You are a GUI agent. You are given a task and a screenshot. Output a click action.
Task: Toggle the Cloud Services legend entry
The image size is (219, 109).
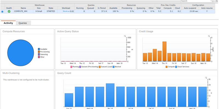[182, 67]
